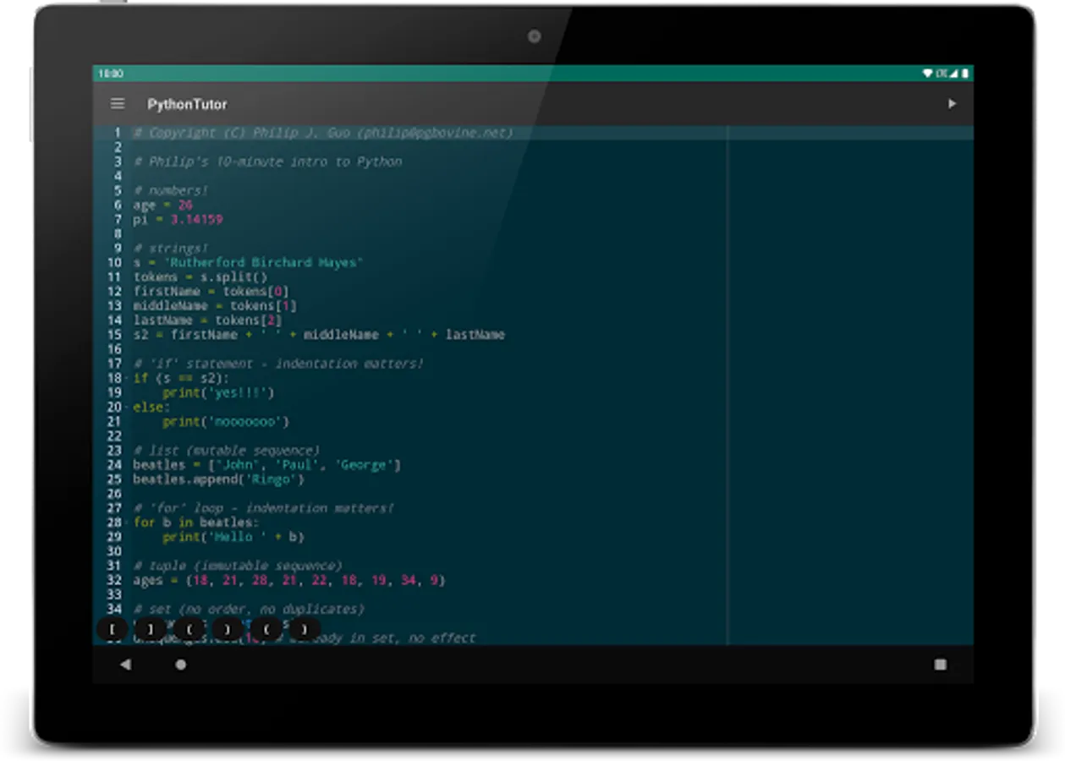This screenshot has height=761, width=1065.
Task: Tap the battery status icon
Action: click(x=965, y=74)
